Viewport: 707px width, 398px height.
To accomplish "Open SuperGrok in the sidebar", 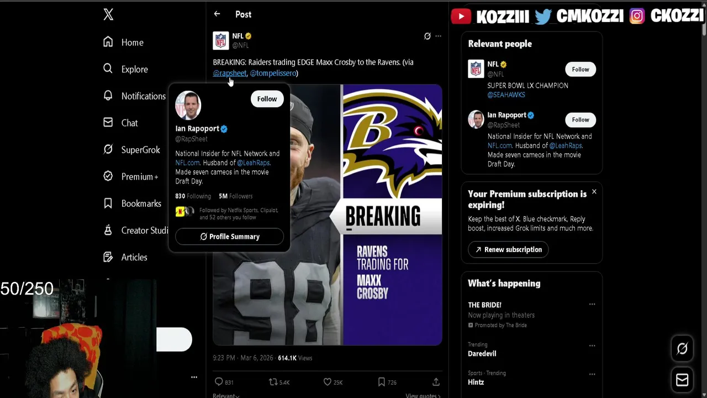I will [x=131, y=150].
